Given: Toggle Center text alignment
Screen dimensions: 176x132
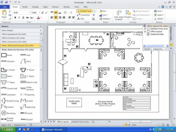Looking at the screenshot, I should [x=56, y=17].
